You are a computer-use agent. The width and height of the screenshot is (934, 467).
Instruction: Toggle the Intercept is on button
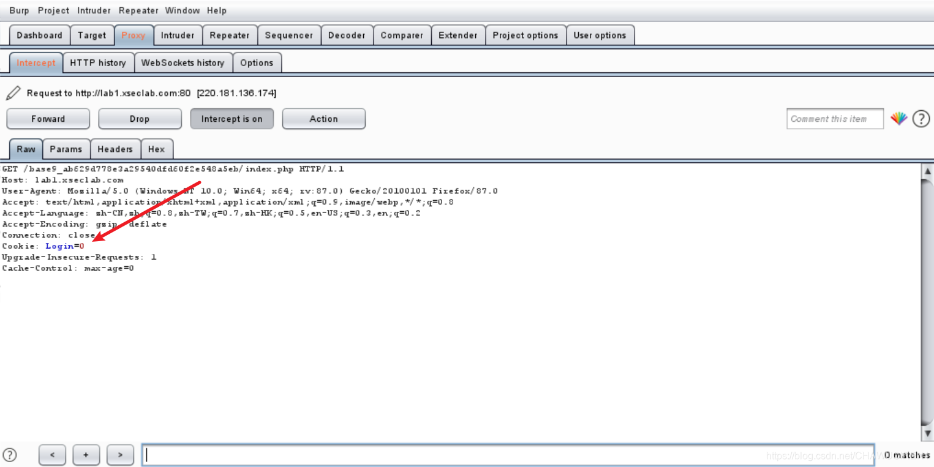coord(232,119)
